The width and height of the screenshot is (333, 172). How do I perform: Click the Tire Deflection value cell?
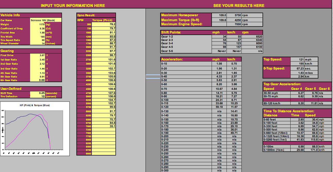click(x=38, y=97)
